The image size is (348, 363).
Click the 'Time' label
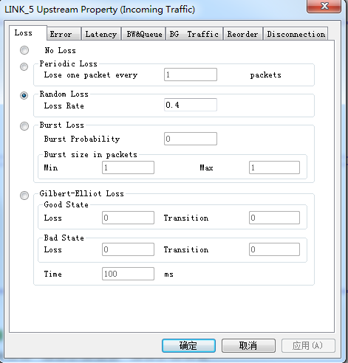click(x=53, y=274)
